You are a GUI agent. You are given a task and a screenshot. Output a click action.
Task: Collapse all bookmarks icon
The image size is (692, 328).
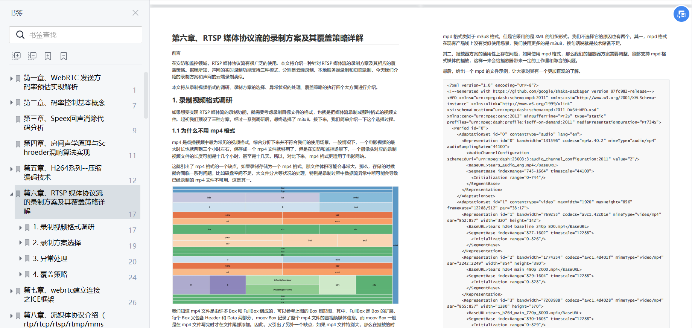coord(32,56)
